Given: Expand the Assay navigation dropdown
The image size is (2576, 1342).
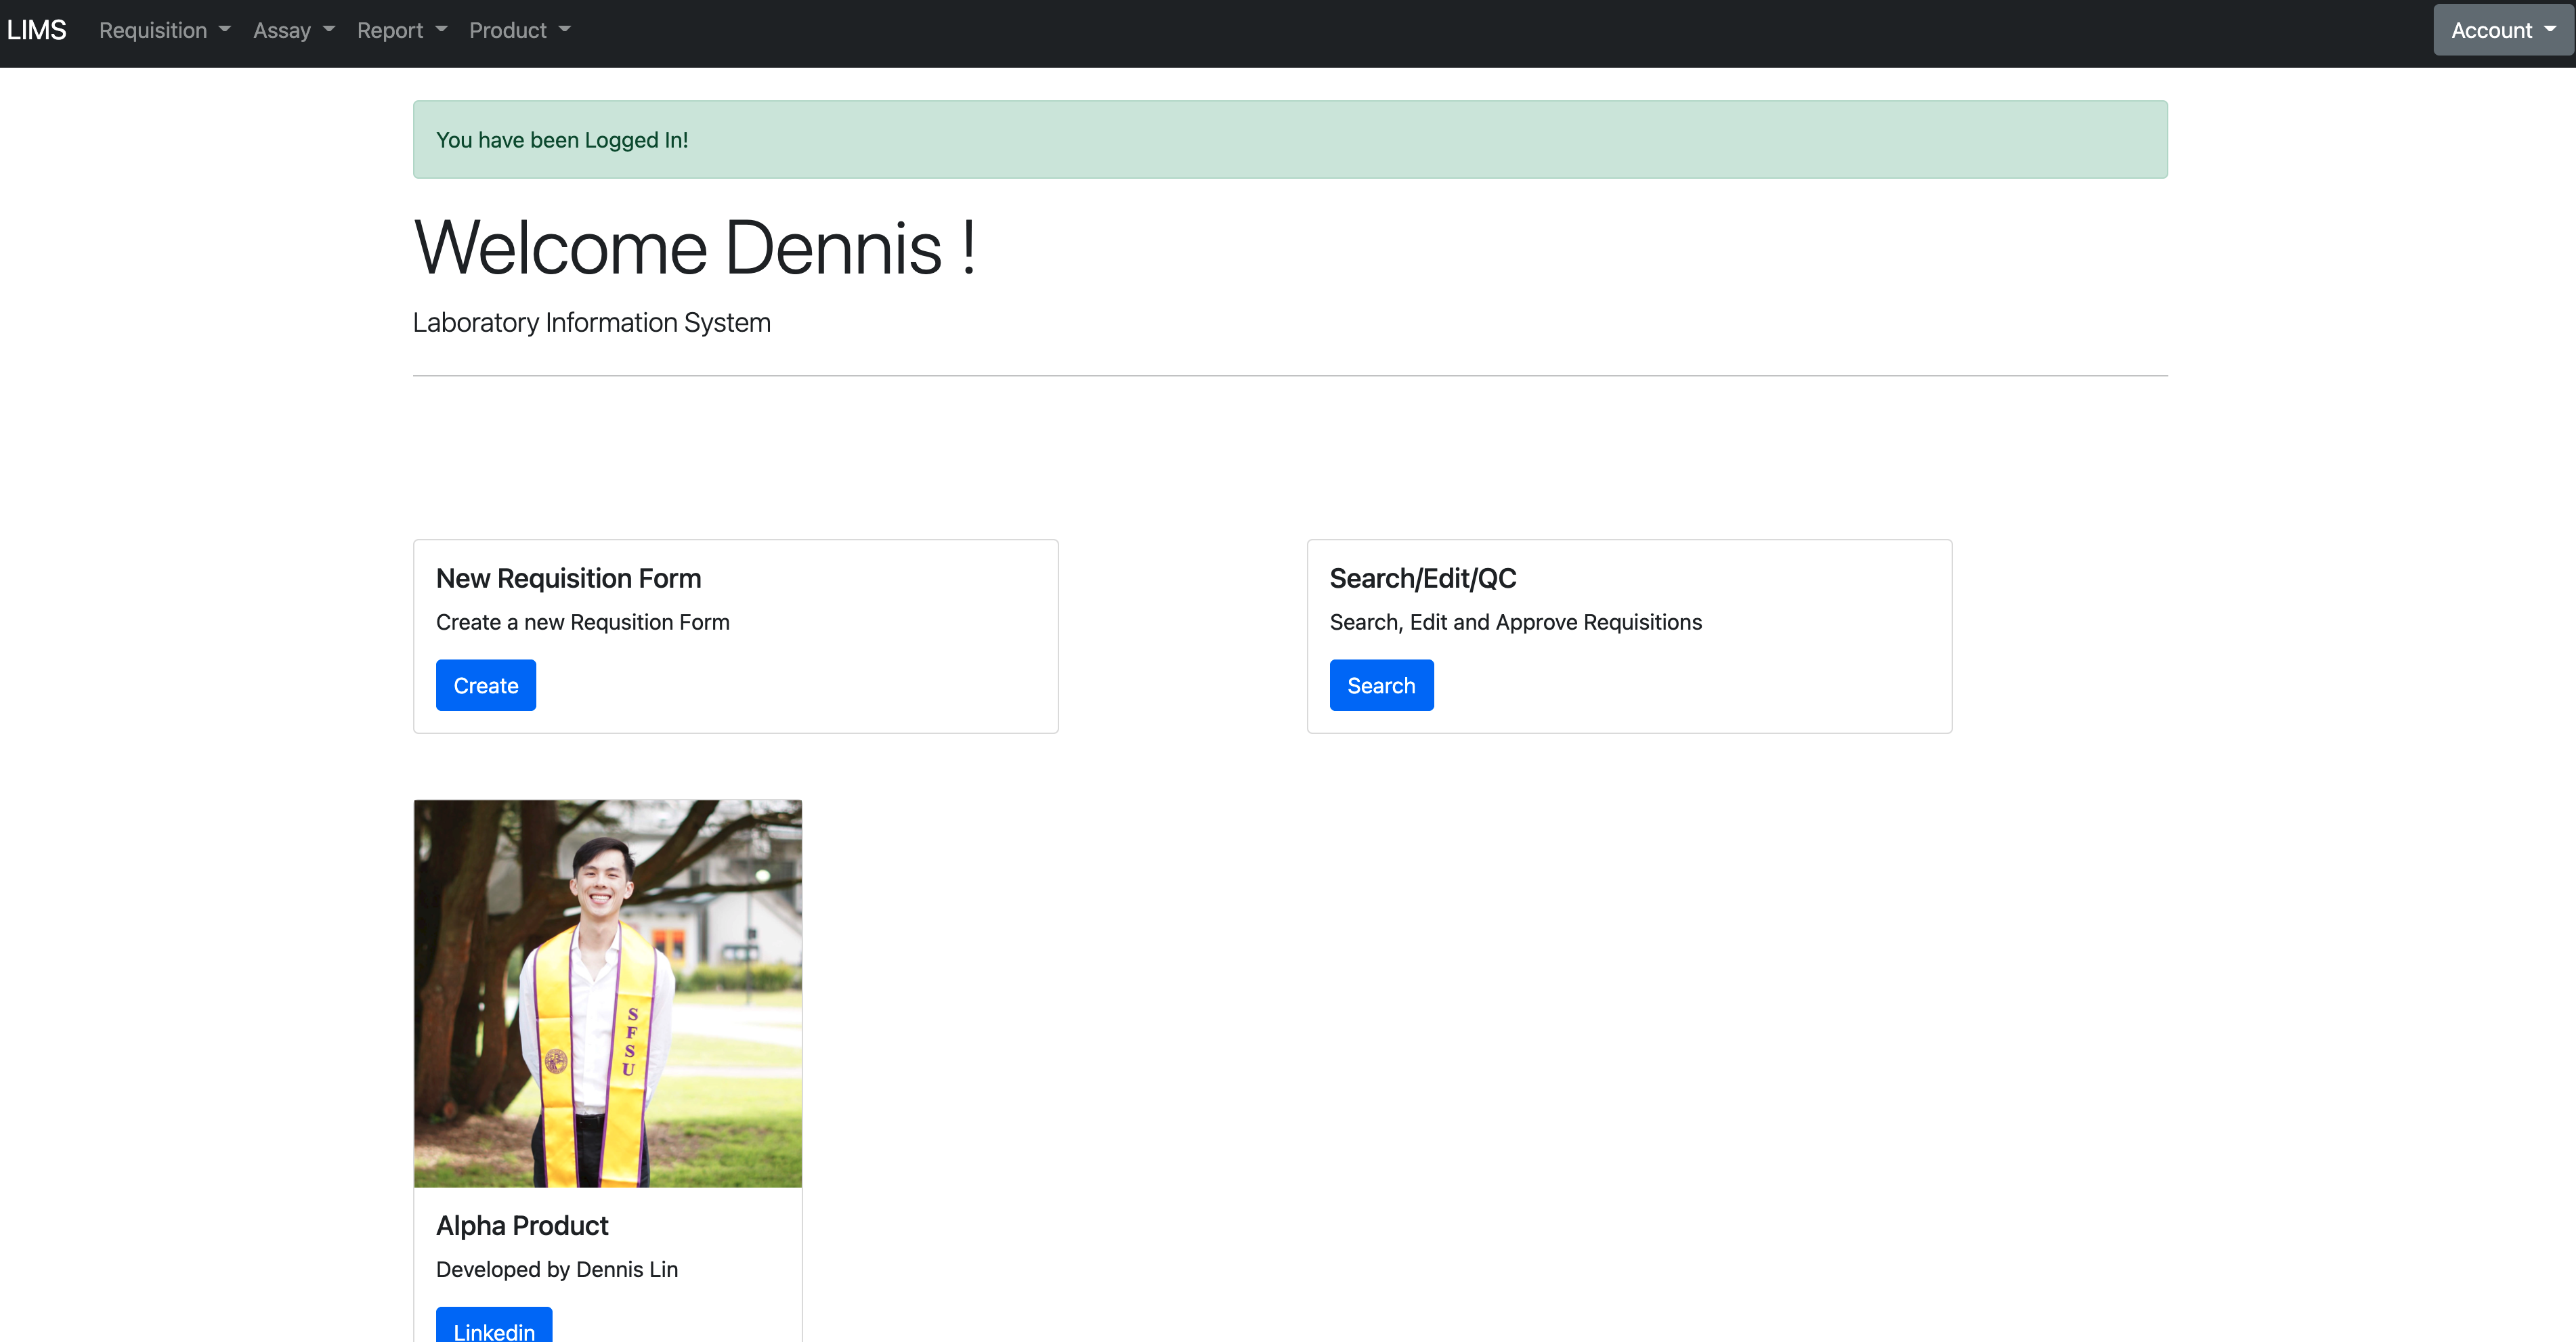Looking at the screenshot, I should (x=294, y=30).
